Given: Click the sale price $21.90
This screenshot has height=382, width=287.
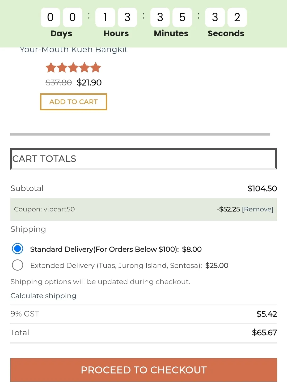Looking at the screenshot, I should coord(89,83).
